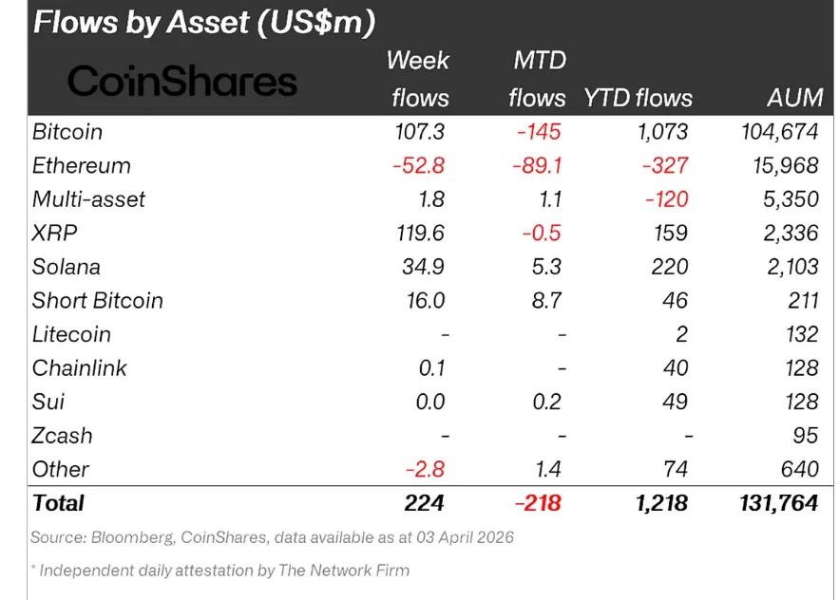Click the Bloomberg, CoinShares source note
Image resolution: width=839 pixels, height=600 pixels.
pos(272,537)
